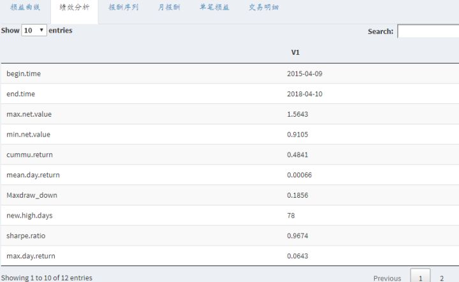The height and width of the screenshot is (282, 459).
Task: Open the 报酬序列 tab
Action: coord(123,8)
